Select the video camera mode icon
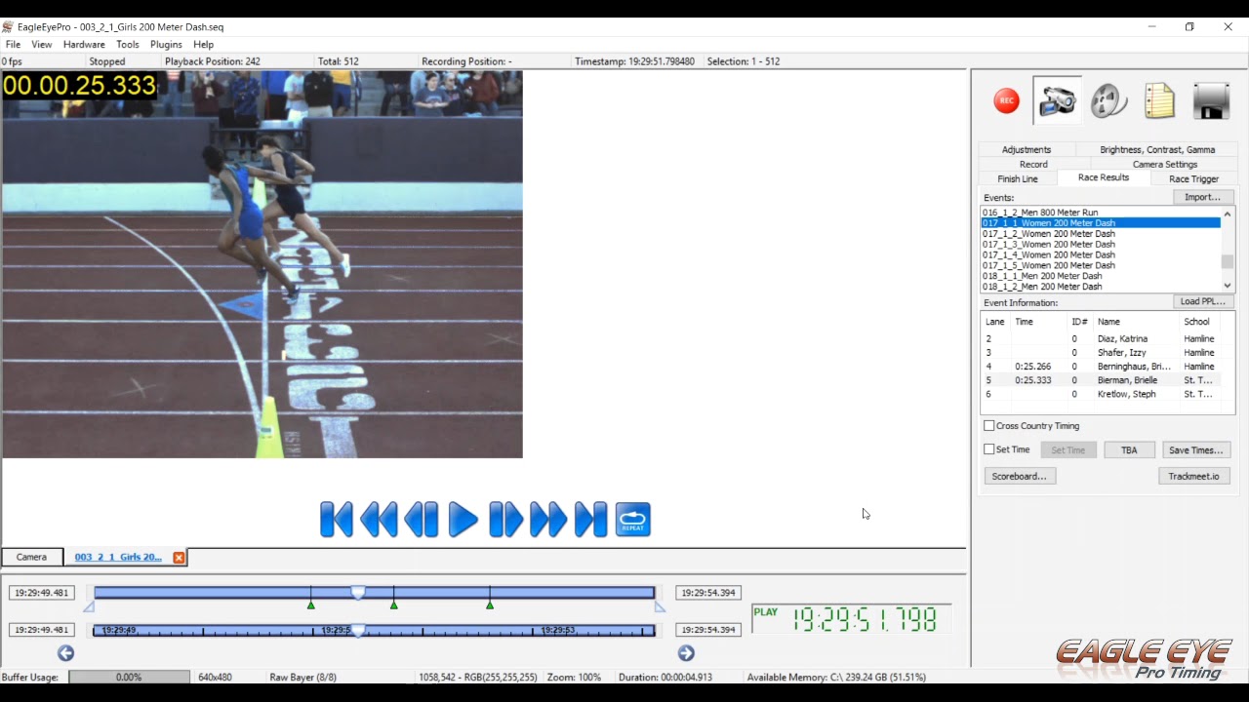The height and width of the screenshot is (702, 1249). click(x=1057, y=100)
